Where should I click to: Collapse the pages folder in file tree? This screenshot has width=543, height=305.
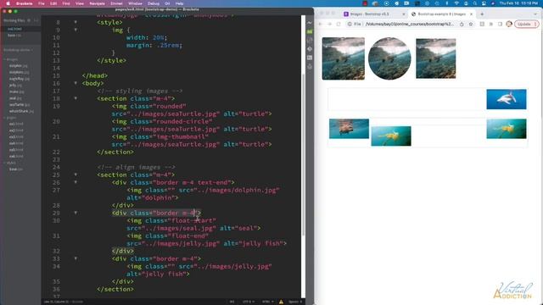coord(11,118)
